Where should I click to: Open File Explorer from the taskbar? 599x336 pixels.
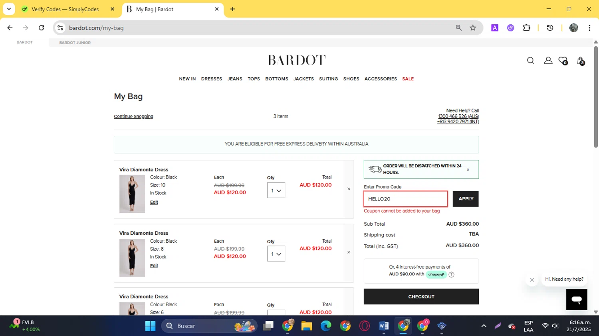[x=306, y=326]
